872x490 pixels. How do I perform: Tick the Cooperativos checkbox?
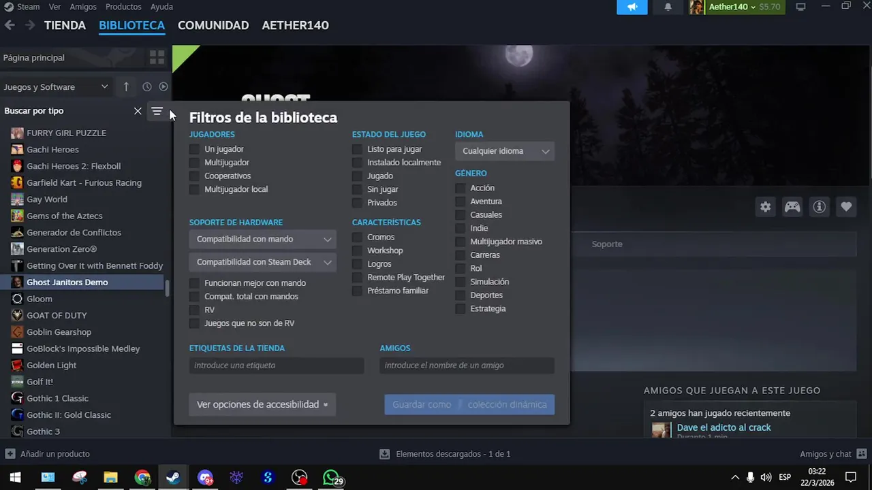click(x=194, y=176)
